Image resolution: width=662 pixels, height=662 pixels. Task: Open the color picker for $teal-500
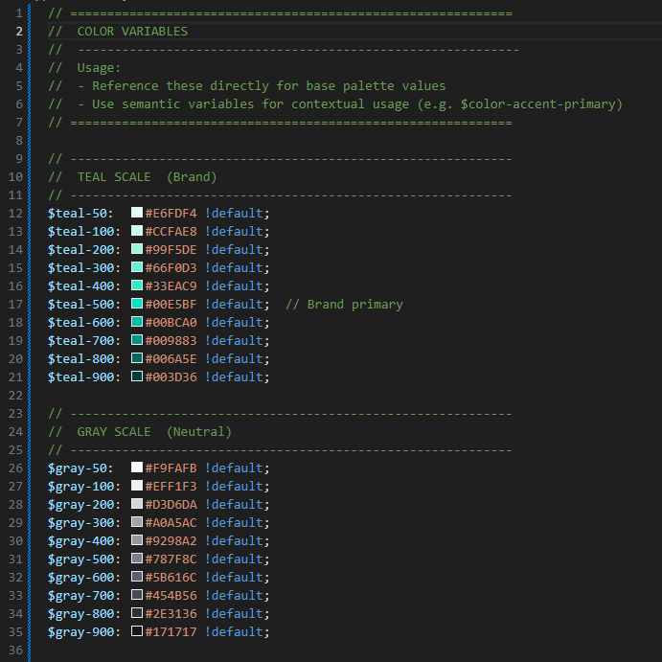click(x=137, y=304)
